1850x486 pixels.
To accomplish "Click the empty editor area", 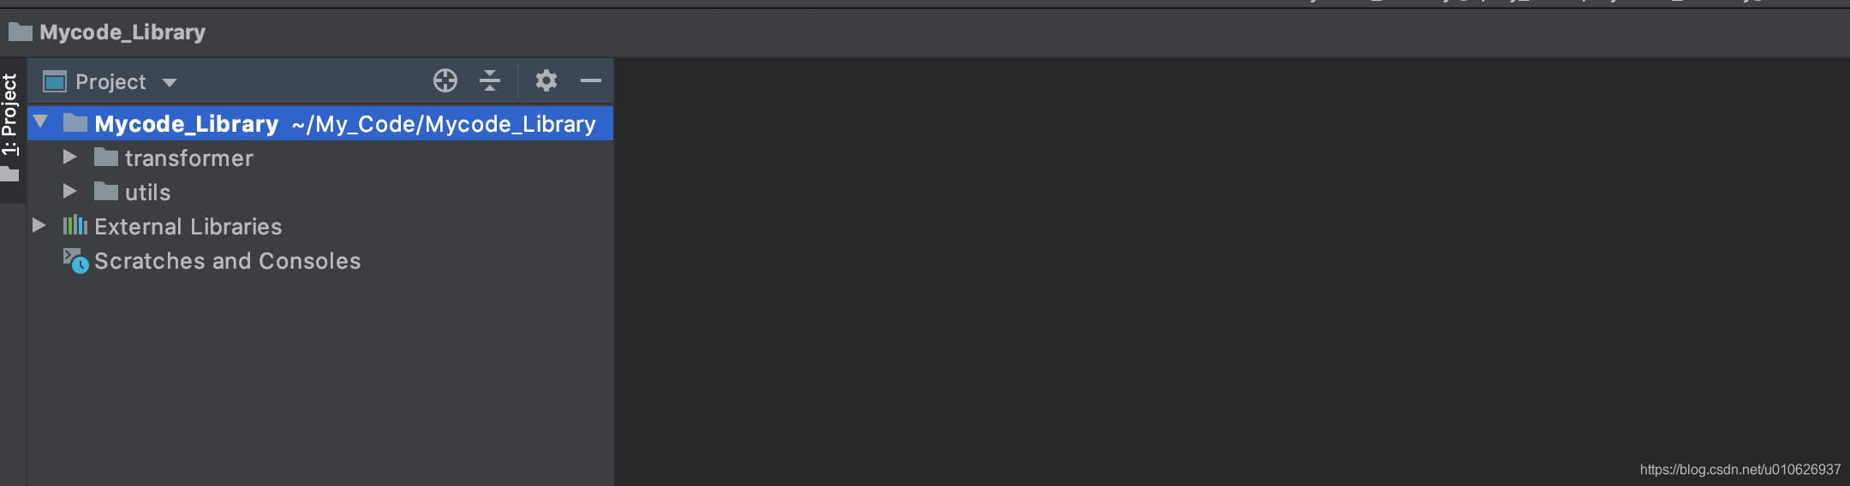I will pyautogui.click(x=1232, y=257).
